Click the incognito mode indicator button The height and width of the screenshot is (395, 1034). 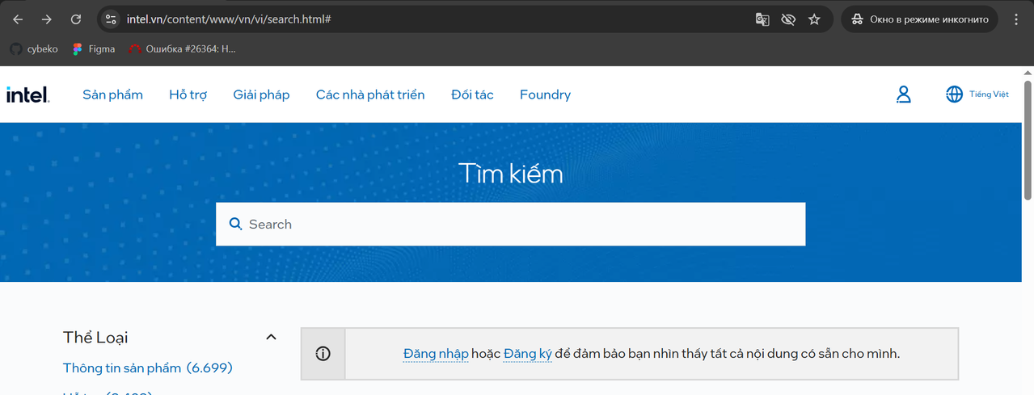(x=920, y=19)
